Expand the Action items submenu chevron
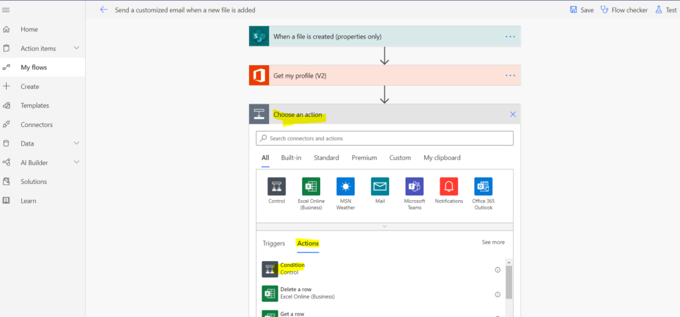This screenshot has width=680, height=317. pos(77,49)
